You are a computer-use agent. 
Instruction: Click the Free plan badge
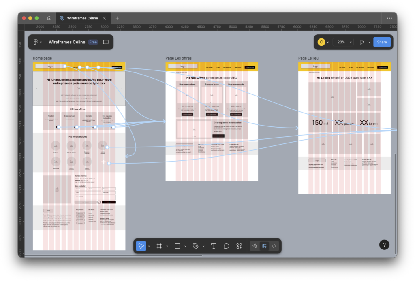[x=93, y=42]
